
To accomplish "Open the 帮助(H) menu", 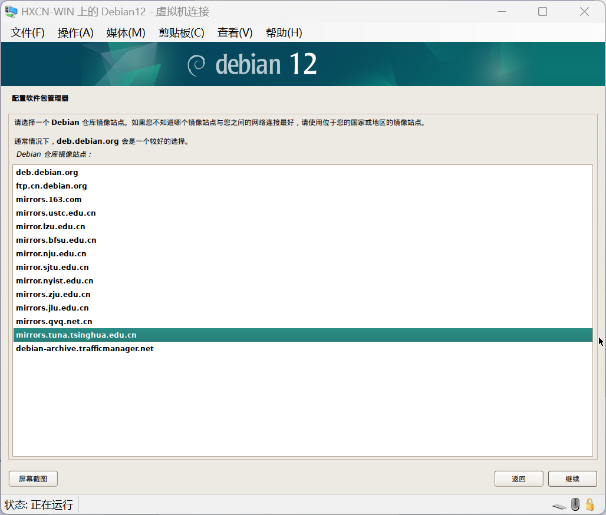I will click(284, 33).
